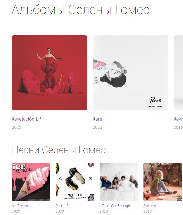Viewport: 183px width, 215px height.
Task: Click the 2020 year under Ice Cream
Action: click(x=16, y=211)
